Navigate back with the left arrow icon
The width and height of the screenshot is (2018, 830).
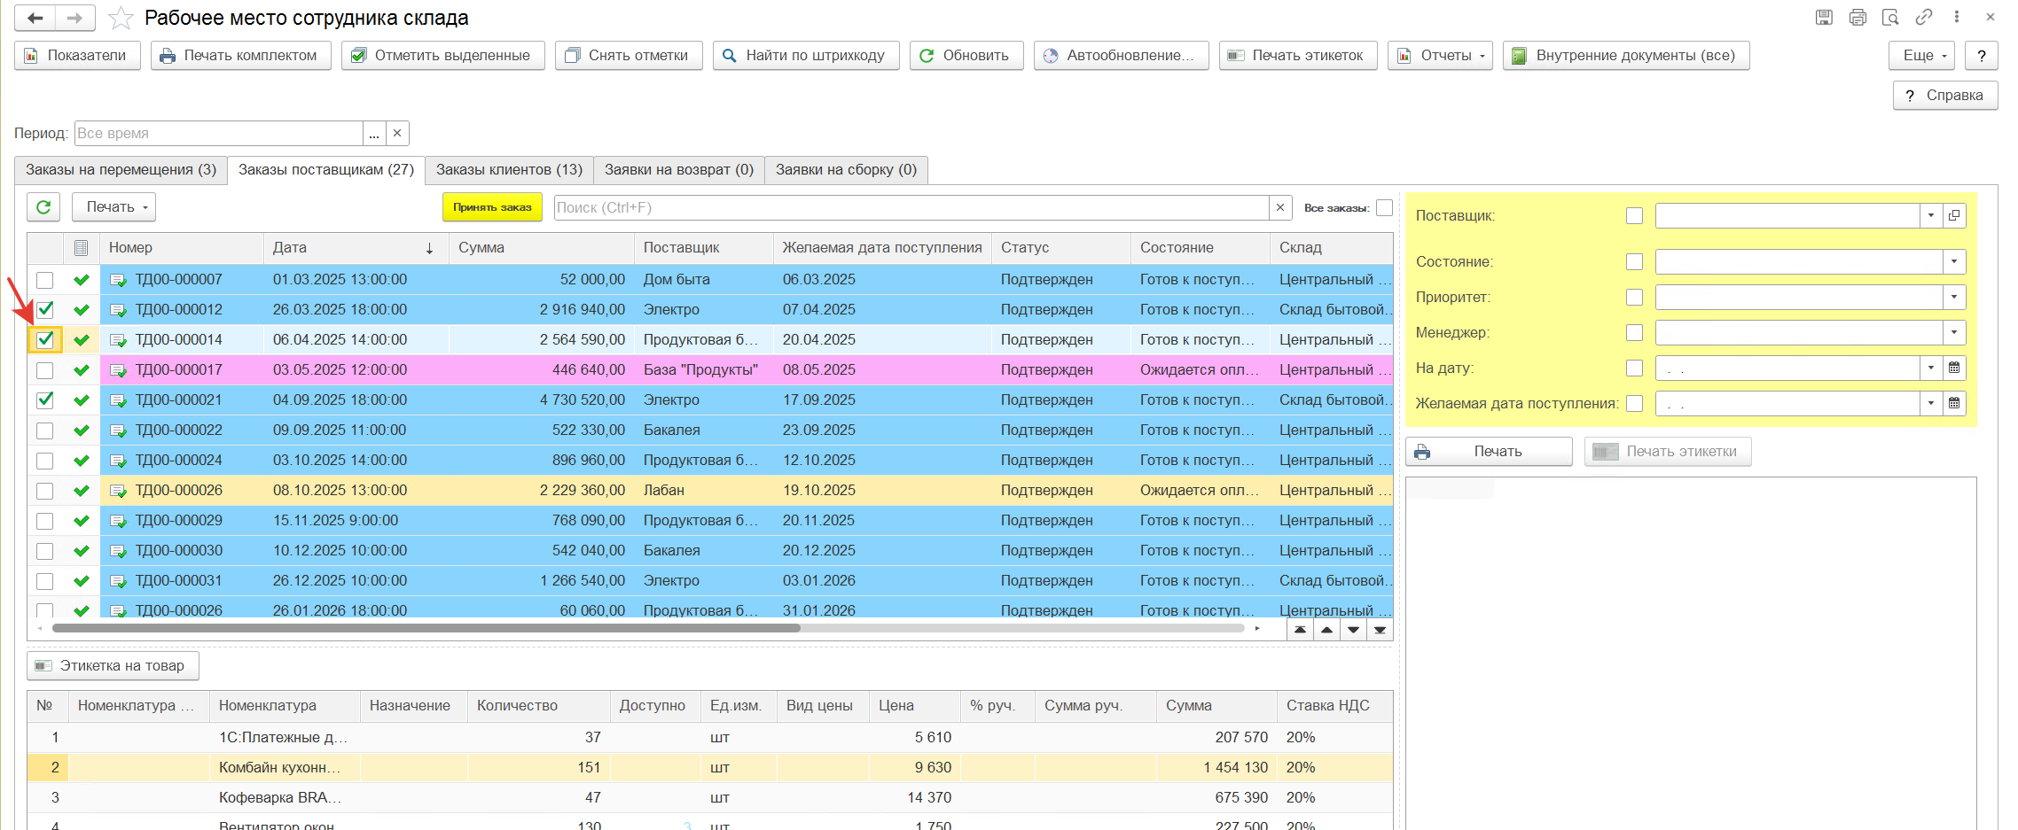(35, 18)
